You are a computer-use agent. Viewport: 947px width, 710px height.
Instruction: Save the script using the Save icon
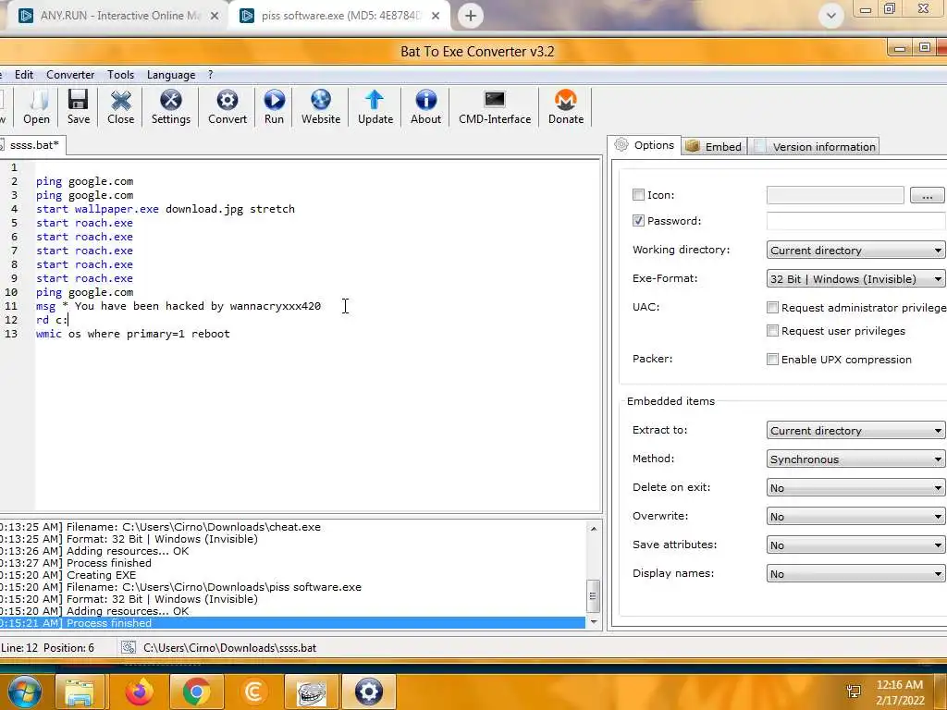(79, 107)
